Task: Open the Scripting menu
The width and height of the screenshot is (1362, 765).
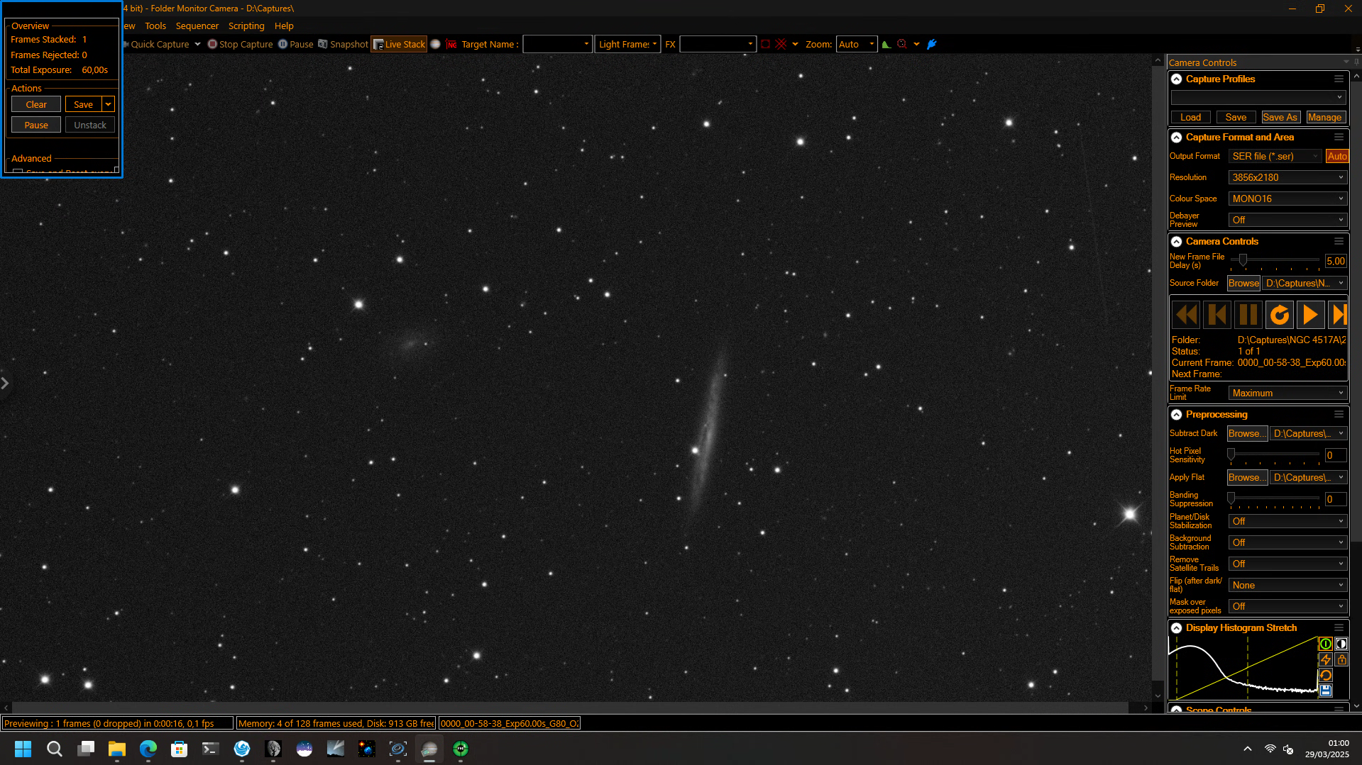Action: pyautogui.click(x=246, y=26)
